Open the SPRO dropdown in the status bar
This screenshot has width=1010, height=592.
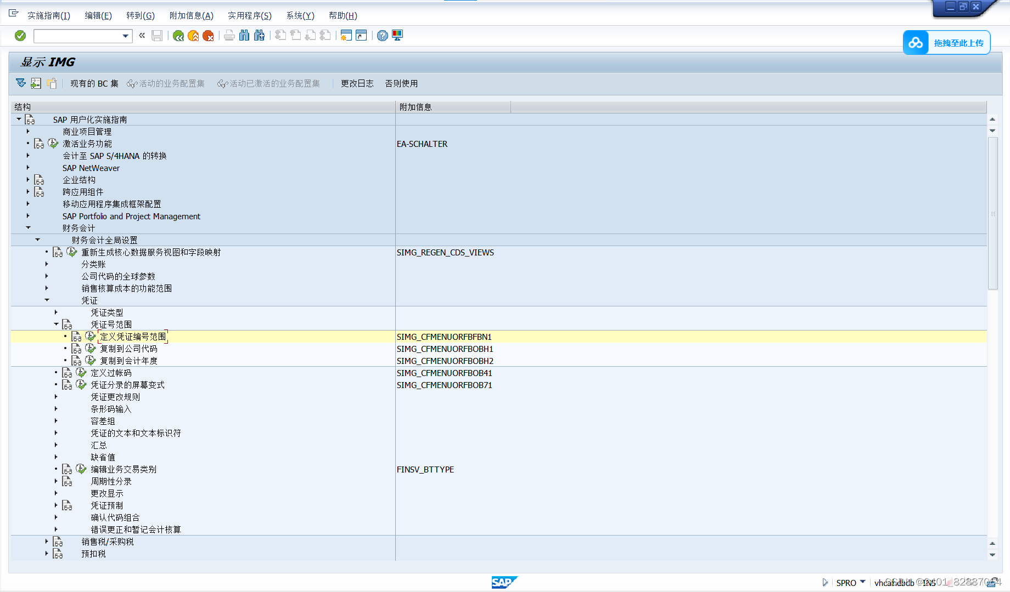click(863, 582)
